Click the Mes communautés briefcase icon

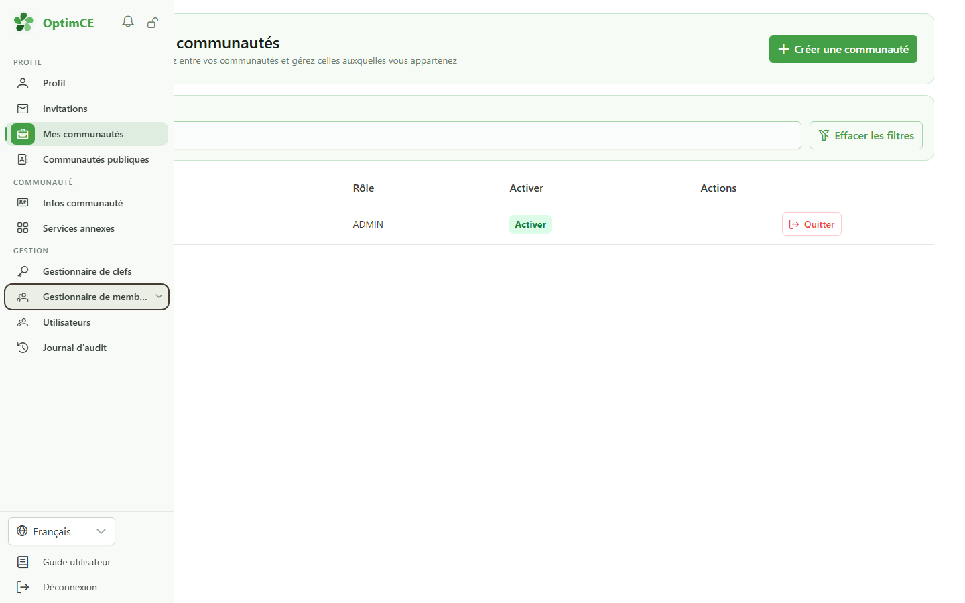[23, 134]
